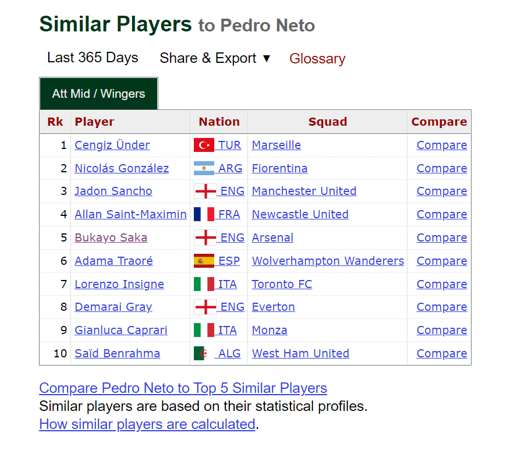This screenshot has width=528, height=454.
Task: Select the Att Mid / Wingers tab
Action: (98, 94)
